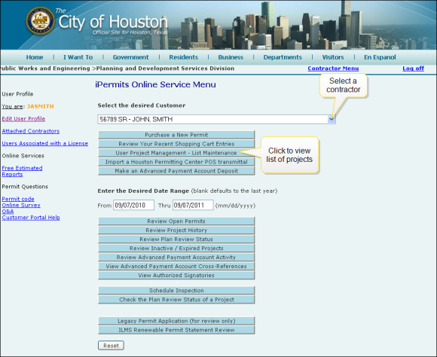The height and width of the screenshot is (357, 437).
Task: Open the Attached Contractors link
Action: pyautogui.click(x=31, y=131)
